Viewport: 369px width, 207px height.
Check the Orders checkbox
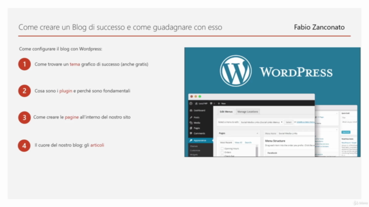click(x=222, y=152)
